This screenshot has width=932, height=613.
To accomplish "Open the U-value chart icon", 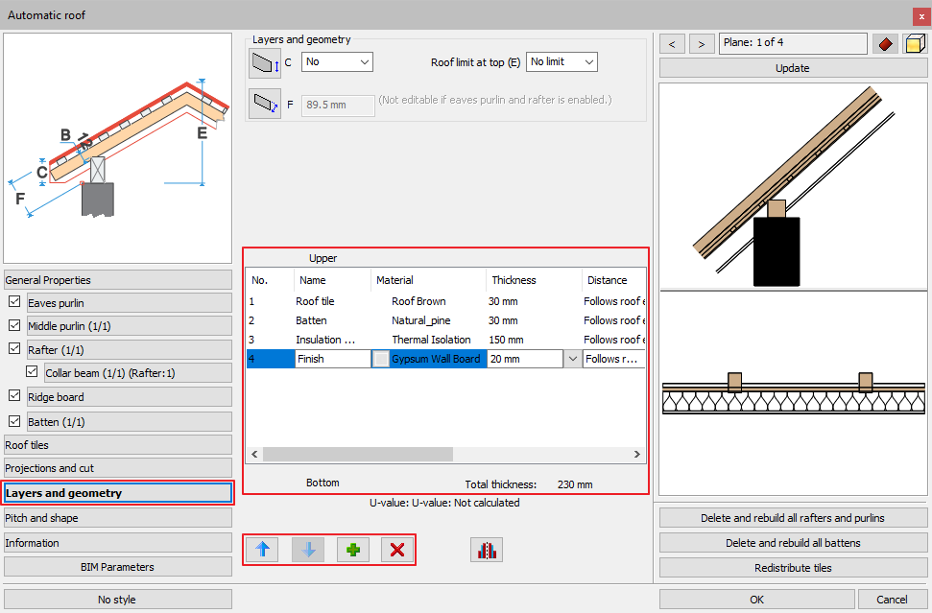I will [x=487, y=550].
